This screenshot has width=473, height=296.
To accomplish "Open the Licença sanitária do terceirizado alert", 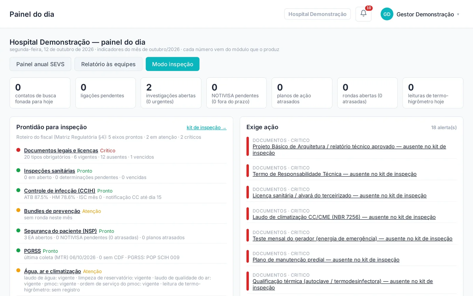I will pyautogui.click(x=339, y=196).
